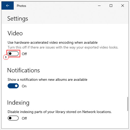Close the Photos window
This screenshot has width=130, height=130.
123,6
